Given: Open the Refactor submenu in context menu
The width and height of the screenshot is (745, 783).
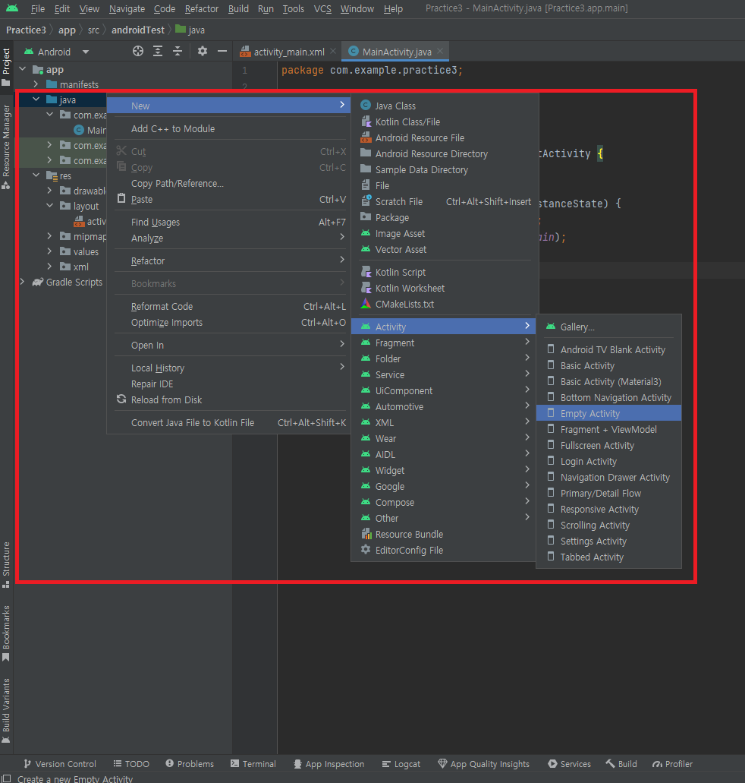Looking at the screenshot, I should tap(230, 261).
